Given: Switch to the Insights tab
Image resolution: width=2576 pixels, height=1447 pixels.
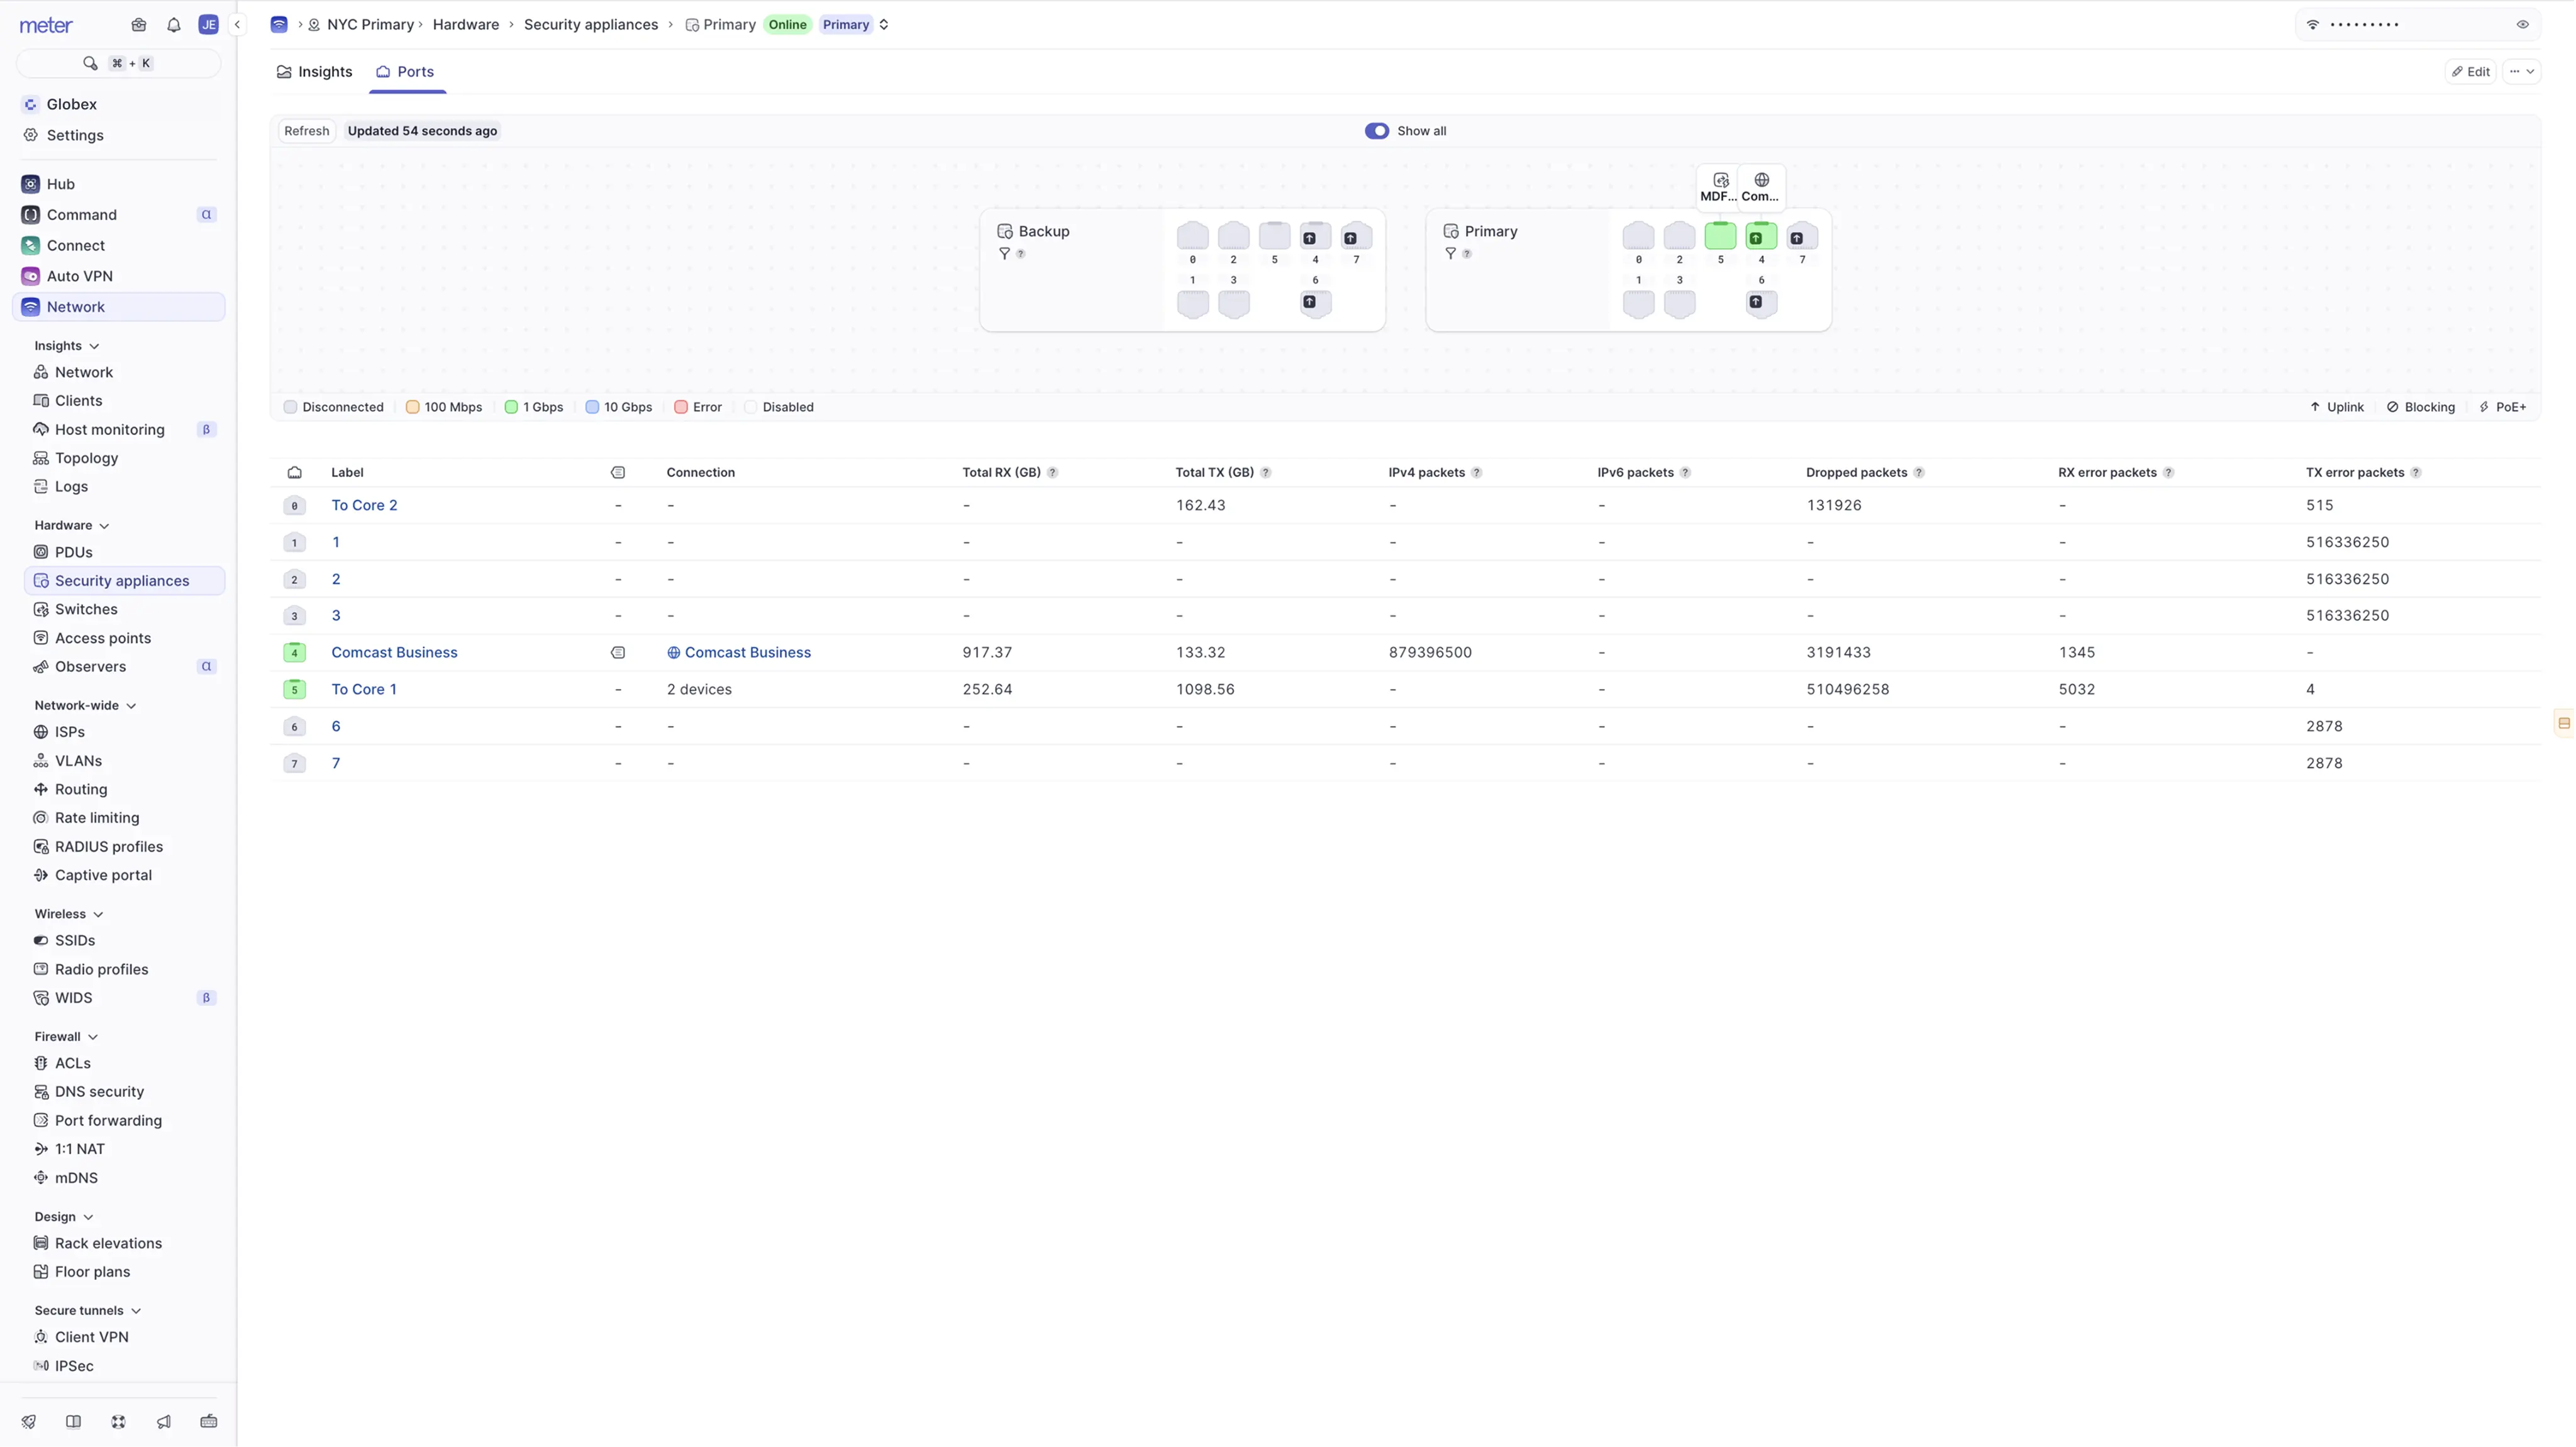Looking at the screenshot, I should click(x=314, y=72).
